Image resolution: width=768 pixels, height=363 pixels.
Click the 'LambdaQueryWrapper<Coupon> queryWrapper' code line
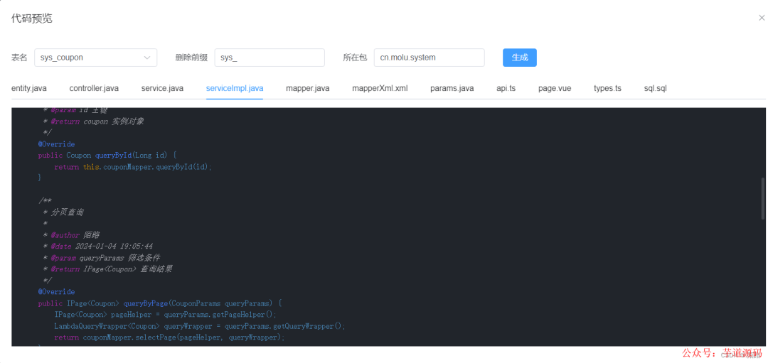(200, 326)
